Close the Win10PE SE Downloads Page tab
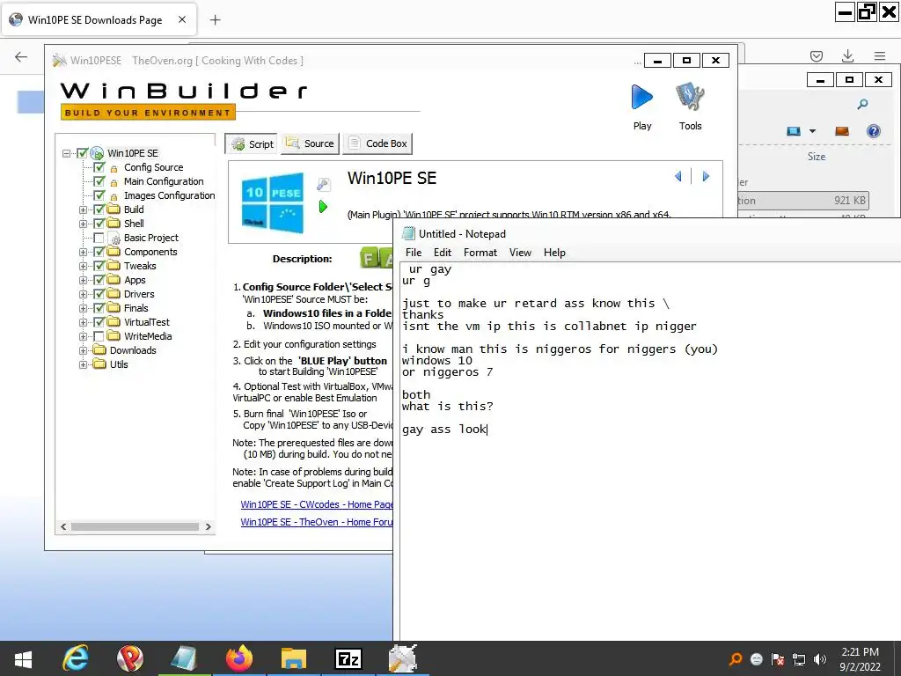Screen dimensions: 901x676 [181, 19]
